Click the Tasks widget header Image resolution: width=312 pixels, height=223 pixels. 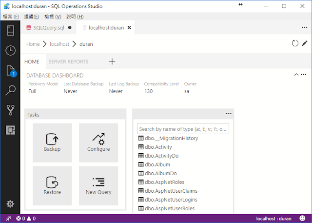pos(76,115)
